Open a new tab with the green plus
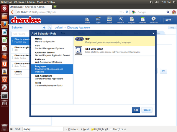 [x=55, y=7]
